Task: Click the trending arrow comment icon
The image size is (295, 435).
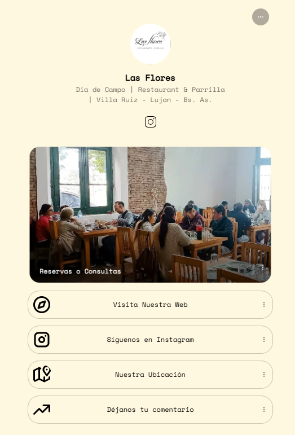Action: [x=42, y=410]
